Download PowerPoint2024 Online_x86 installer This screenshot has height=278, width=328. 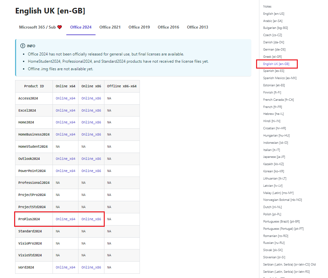pyautogui.click(x=91, y=171)
